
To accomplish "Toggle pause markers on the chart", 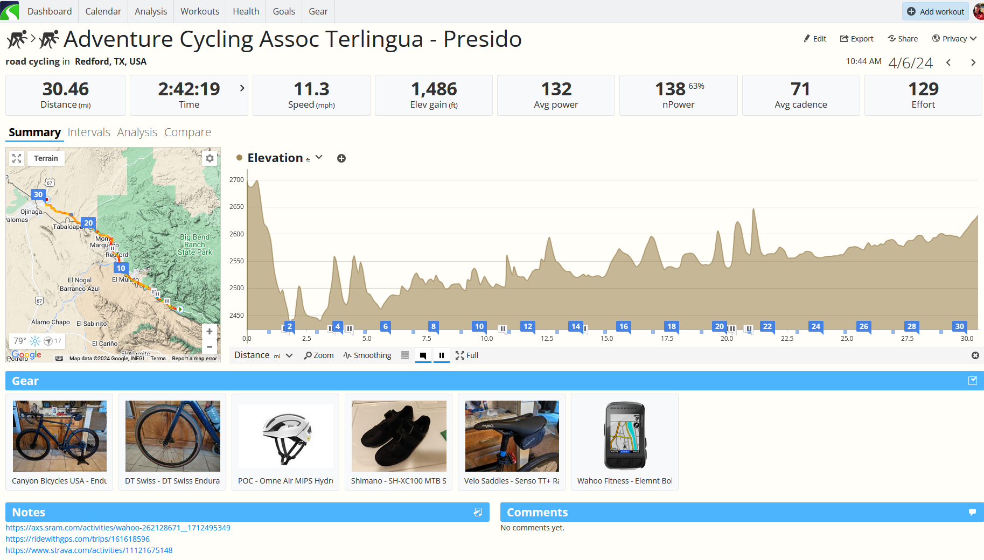I will (442, 355).
